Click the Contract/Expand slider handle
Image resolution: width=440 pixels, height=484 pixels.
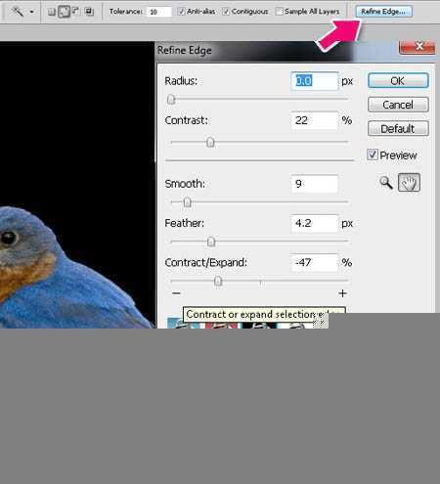point(218,281)
